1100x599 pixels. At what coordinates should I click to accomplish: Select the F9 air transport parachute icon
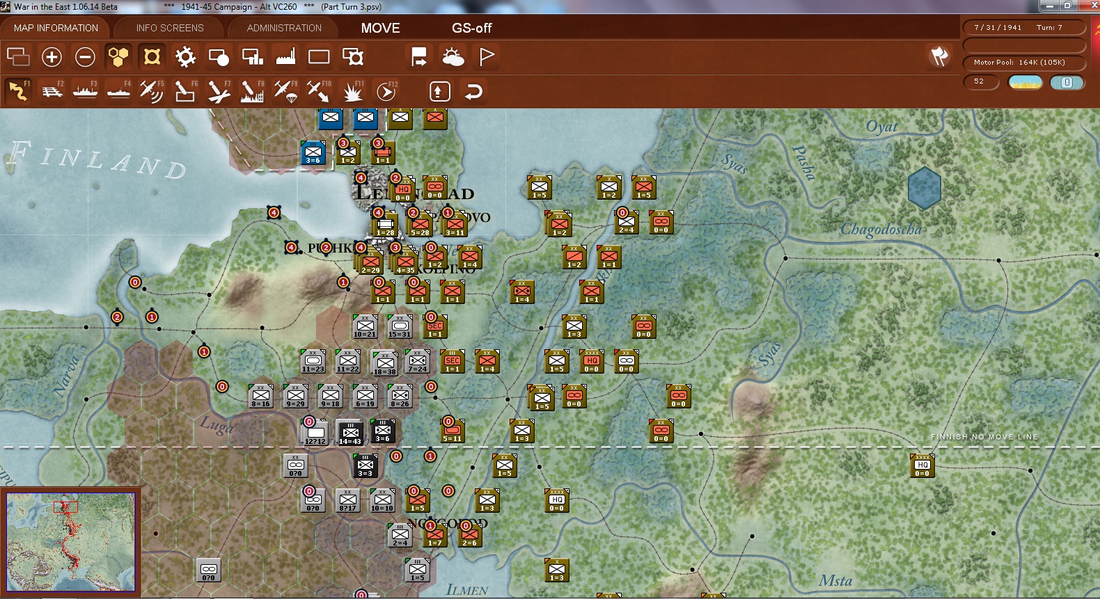[285, 91]
